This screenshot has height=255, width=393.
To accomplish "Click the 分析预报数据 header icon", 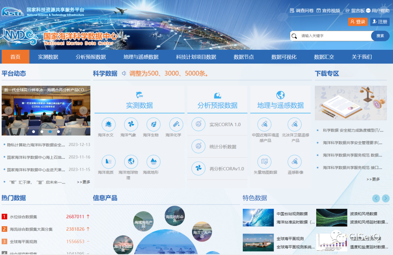I will tap(217, 95).
